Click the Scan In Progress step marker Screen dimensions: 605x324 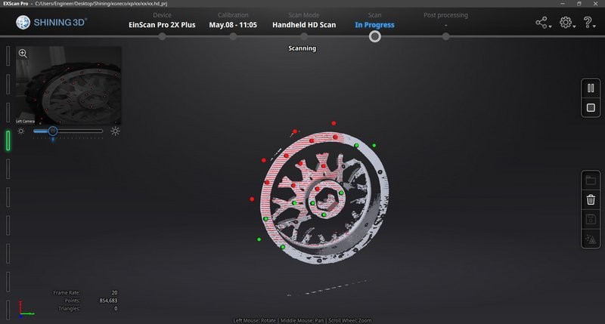point(374,35)
